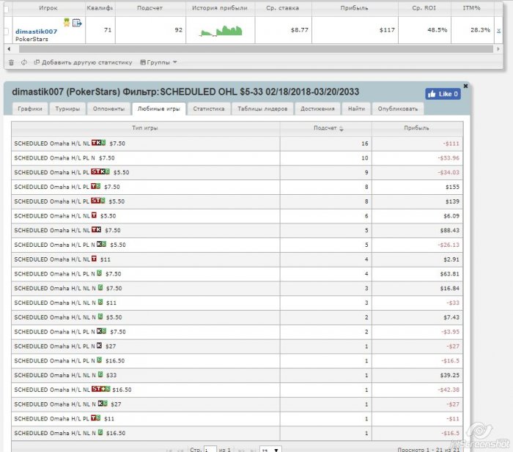This screenshot has width=513, height=452.
Task: Click the sort arrows on the Подсчет column of the games table
Action: click(x=342, y=128)
